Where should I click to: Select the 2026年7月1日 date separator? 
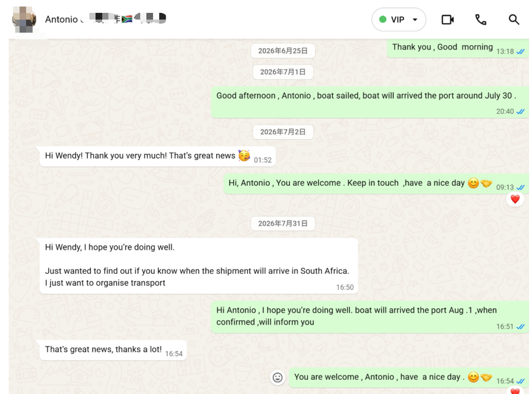(282, 72)
